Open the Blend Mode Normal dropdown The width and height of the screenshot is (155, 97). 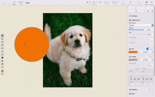pyautogui.click(x=141, y=25)
